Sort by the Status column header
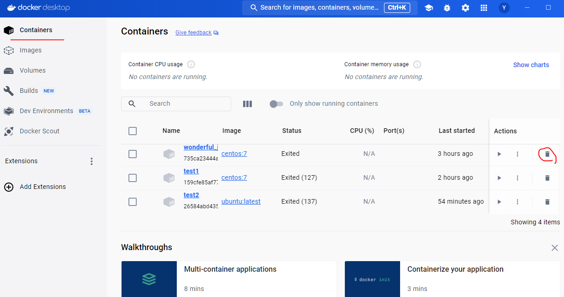The width and height of the screenshot is (564, 297). (291, 131)
